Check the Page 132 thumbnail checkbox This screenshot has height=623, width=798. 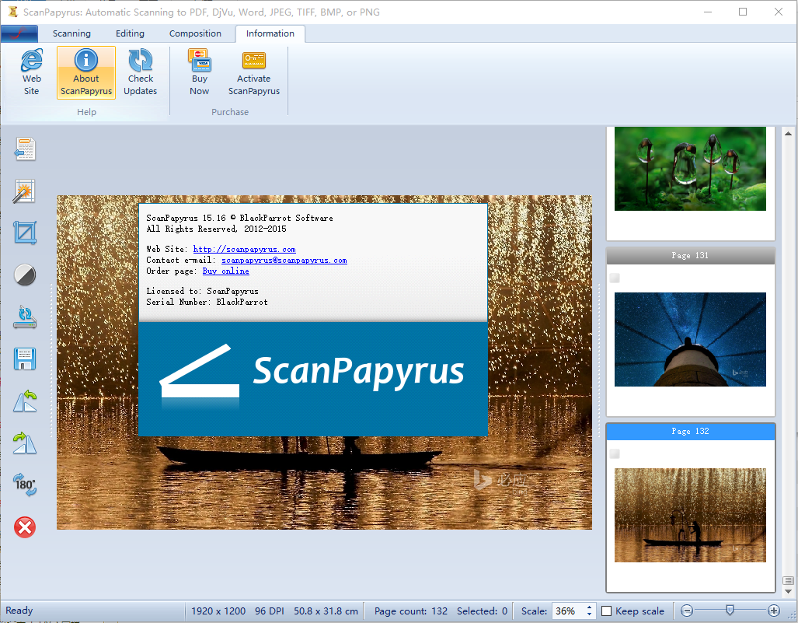(x=615, y=453)
